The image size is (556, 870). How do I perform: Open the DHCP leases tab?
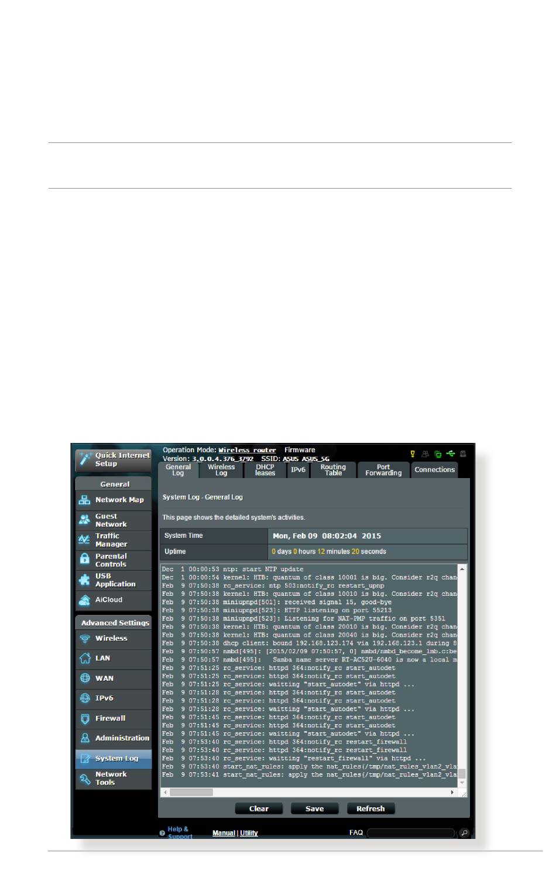pyautogui.click(x=265, y=470)
